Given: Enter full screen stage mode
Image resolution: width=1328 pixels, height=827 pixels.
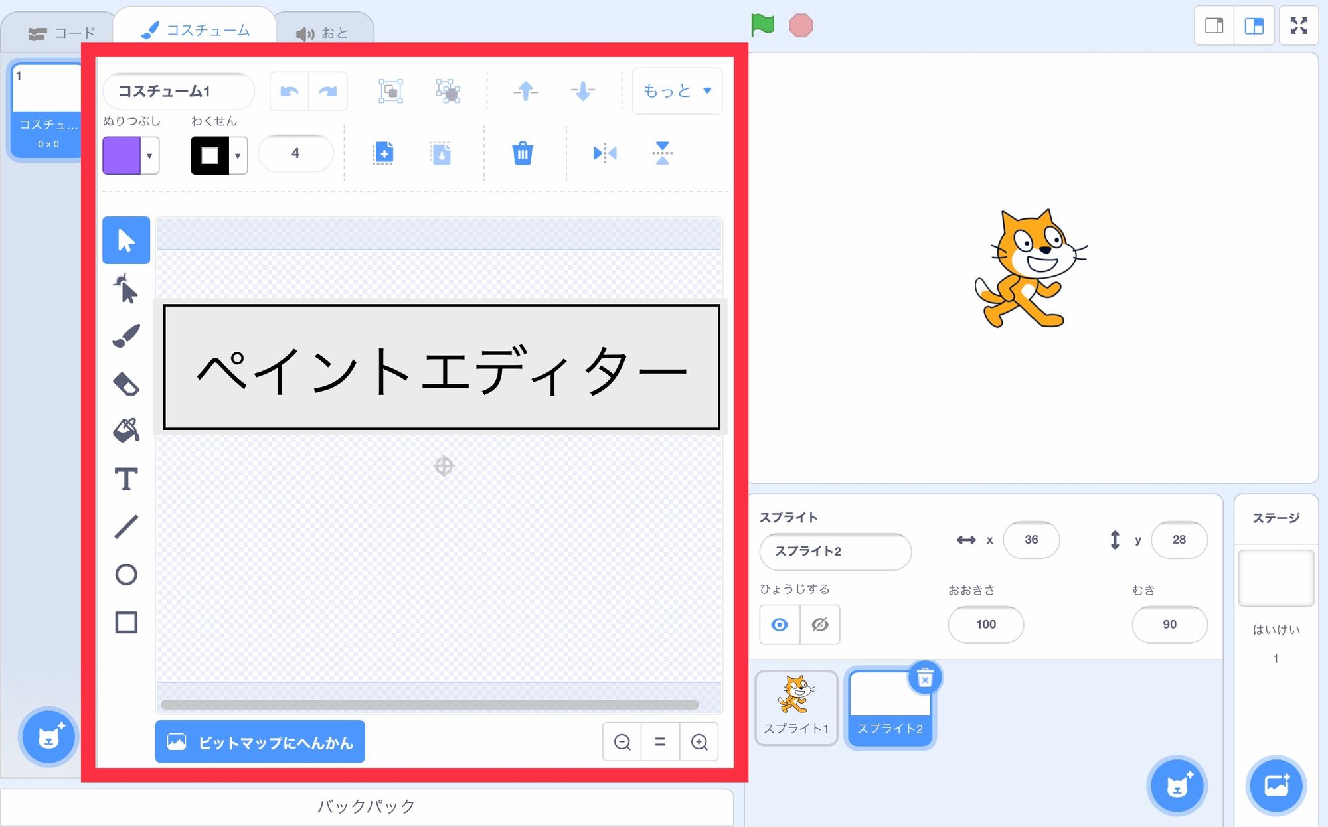Looking at the screenshot, I should [1299, 26].
